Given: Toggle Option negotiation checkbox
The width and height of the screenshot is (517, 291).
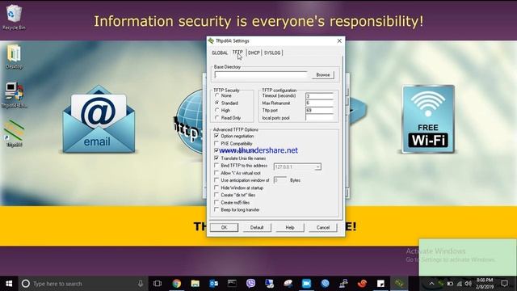Looking at the screenshot, I should 216,136.
